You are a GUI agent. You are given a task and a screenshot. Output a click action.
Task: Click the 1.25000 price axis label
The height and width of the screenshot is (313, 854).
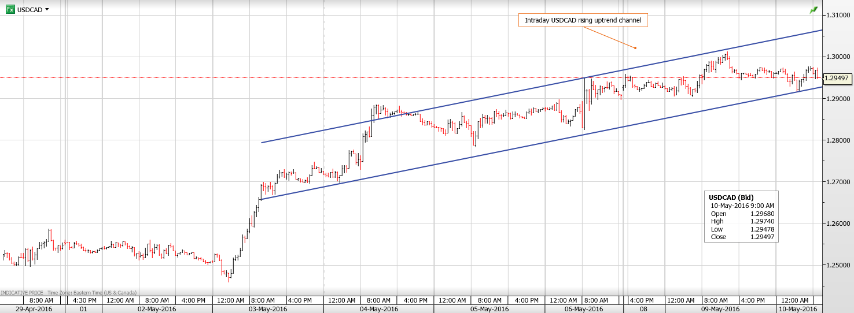tap(838, 265)
